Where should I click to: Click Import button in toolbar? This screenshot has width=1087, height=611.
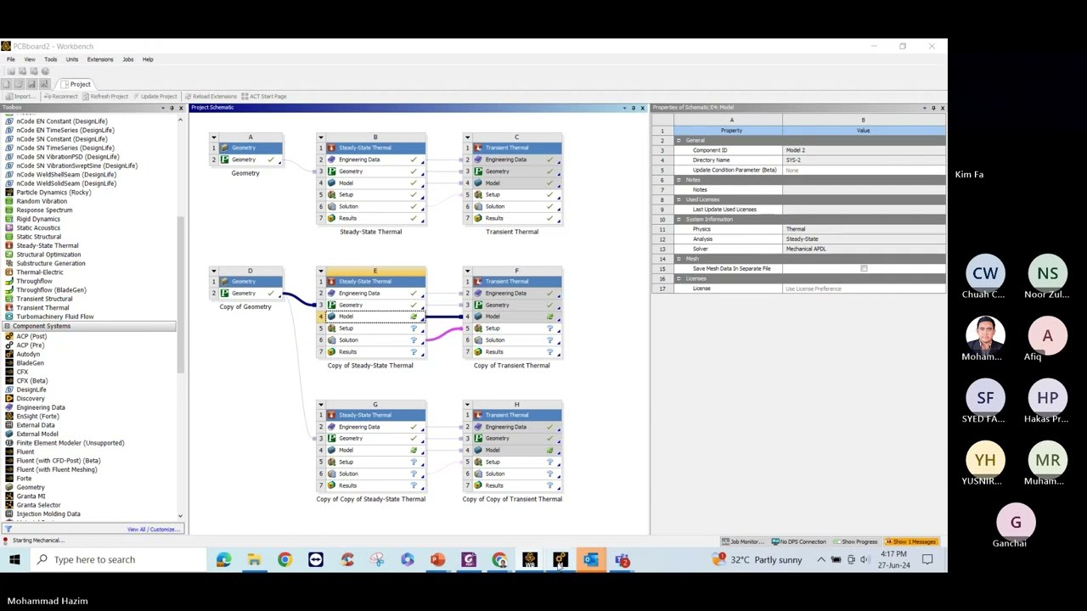(20, 96)
